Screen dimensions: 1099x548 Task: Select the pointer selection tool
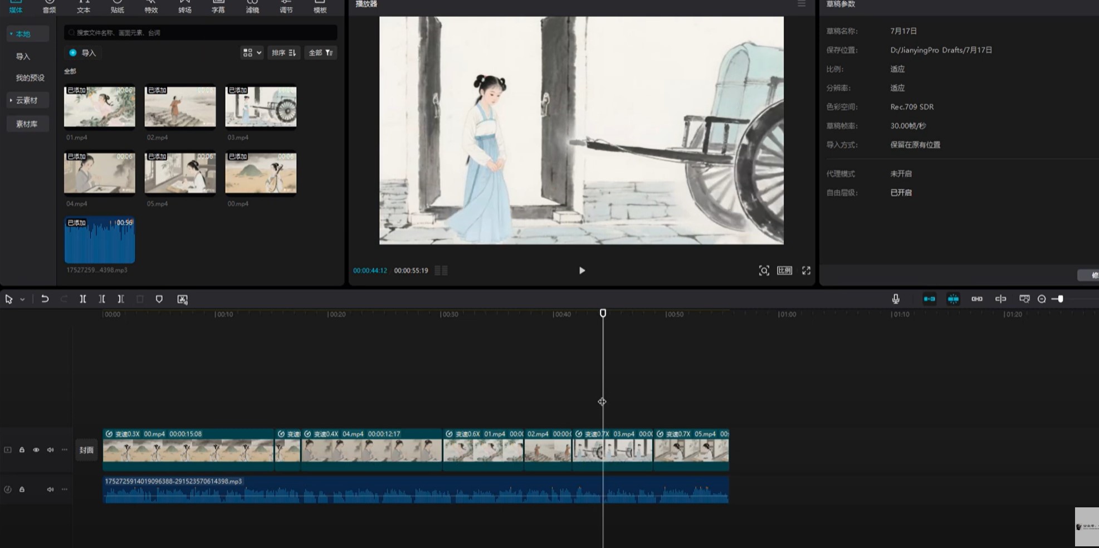[9, 299]
